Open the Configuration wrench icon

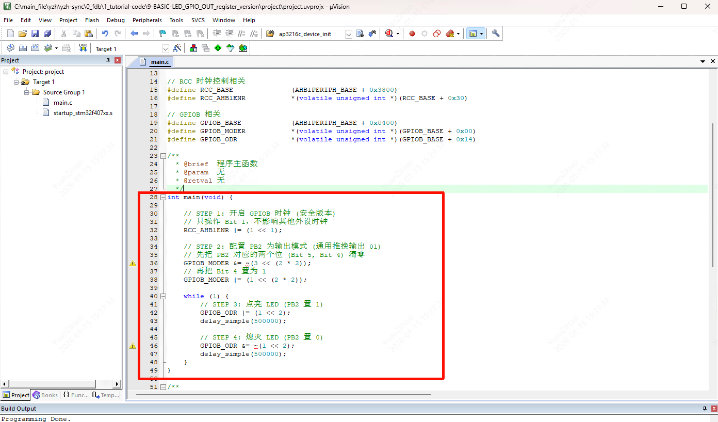pos(496,34)
